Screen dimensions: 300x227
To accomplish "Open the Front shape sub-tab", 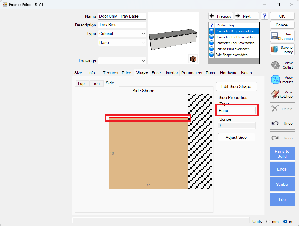I will click(96, 83).
